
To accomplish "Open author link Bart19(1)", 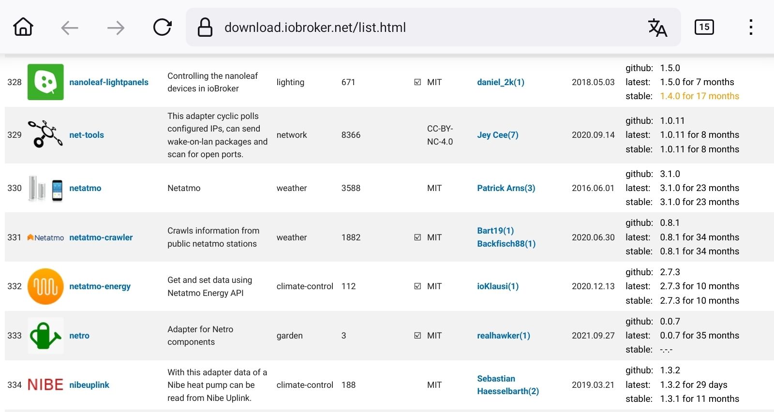I will 495,231.
